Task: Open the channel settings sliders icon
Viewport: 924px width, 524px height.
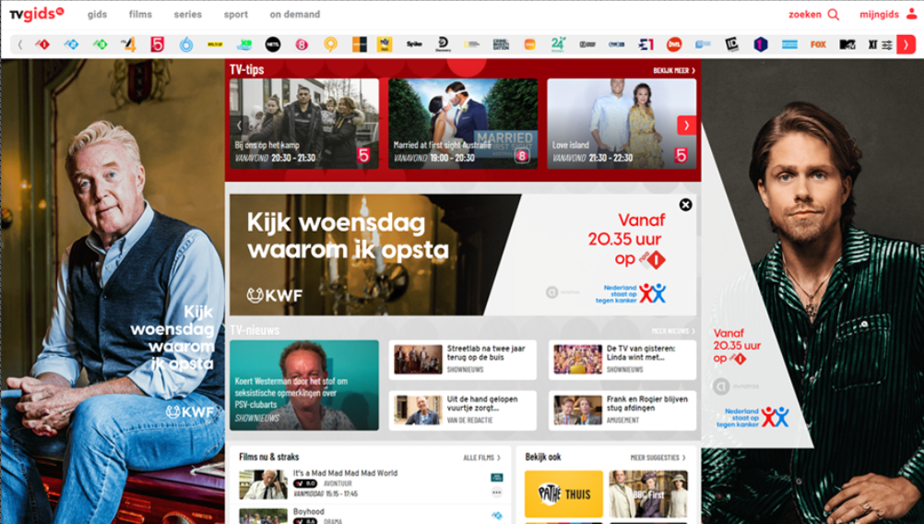Action: (887, 45)
